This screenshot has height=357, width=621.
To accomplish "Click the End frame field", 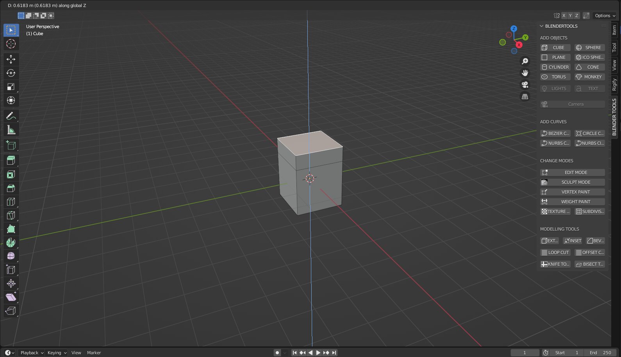I will pos(601,353).
